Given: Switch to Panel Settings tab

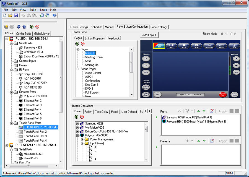Looking at the screenshot, I should click(159, 27).
